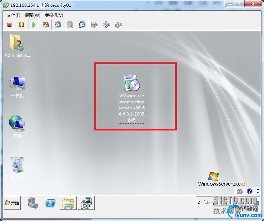Click the USB device connect icon
This screenshot has height=221, width=264.
[x=119, y=25]
